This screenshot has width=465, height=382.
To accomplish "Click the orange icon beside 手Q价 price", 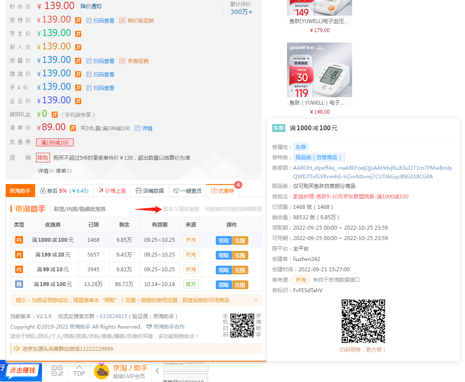I will (78, 88).
